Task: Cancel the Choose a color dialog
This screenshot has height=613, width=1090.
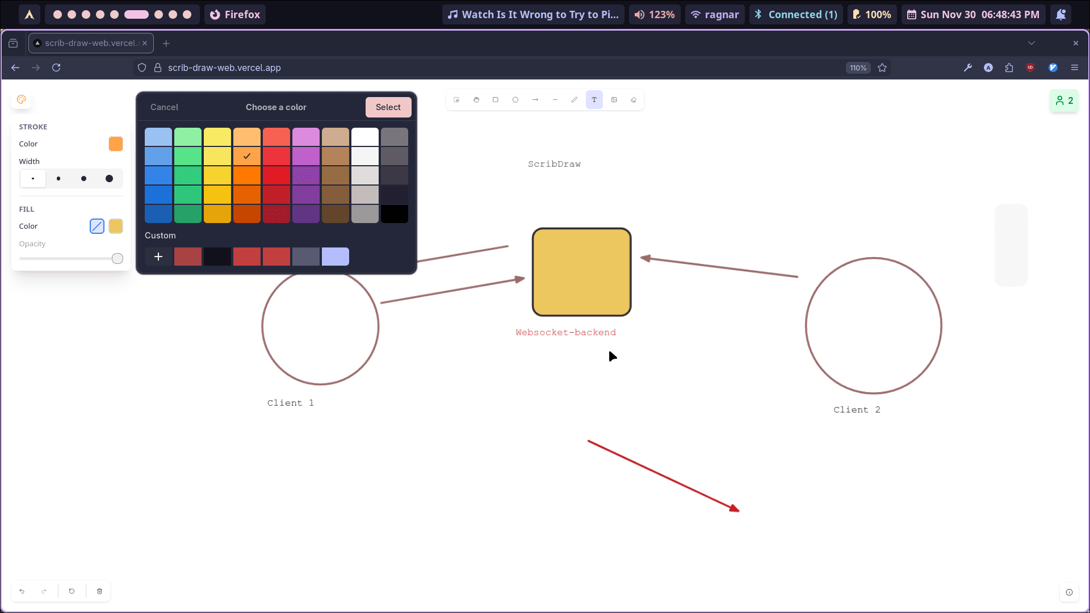Action: 164,107
